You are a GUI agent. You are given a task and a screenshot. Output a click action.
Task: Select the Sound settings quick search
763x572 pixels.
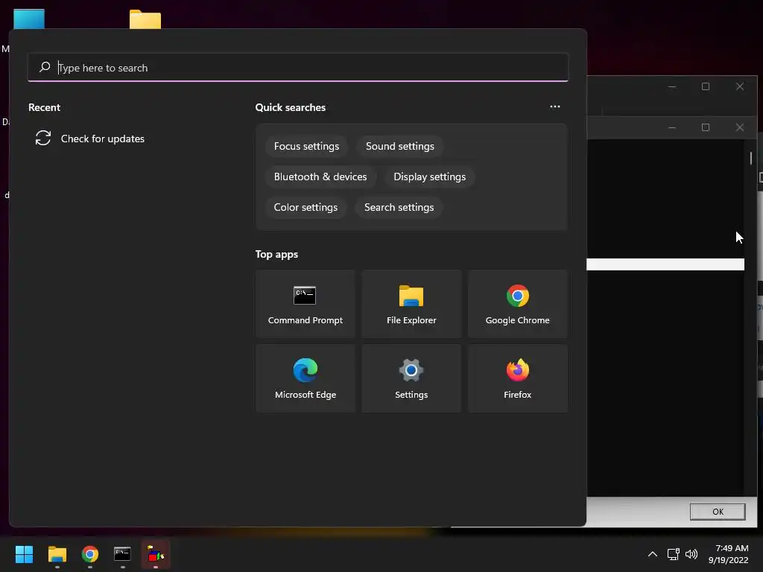click(x=400, y=147)
